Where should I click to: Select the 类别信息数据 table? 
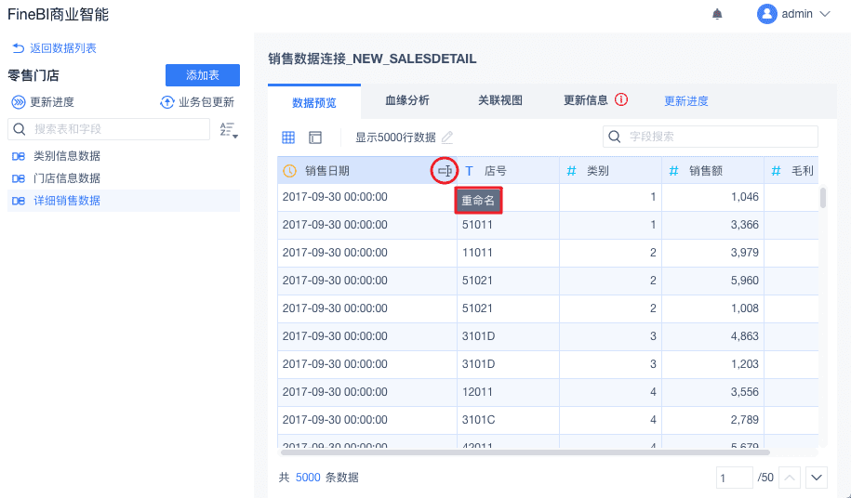pyautogui.click(x=67, y=156)
